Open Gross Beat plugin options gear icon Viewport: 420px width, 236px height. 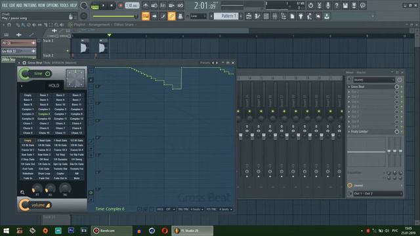click(x=24, y=63)
